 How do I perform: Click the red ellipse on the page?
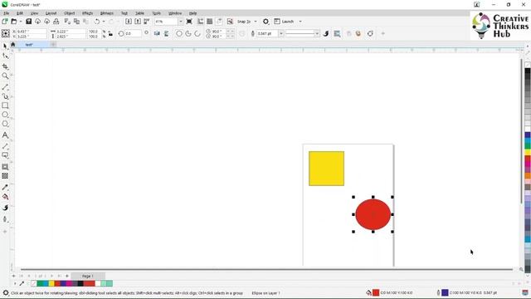tap(373, 214)
